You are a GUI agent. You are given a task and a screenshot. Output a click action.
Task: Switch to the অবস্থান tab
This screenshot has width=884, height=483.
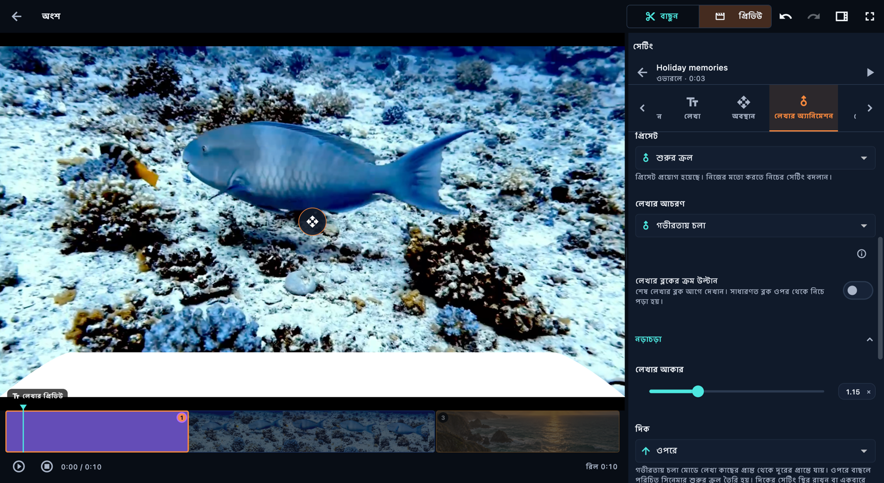tap(743, 108)
